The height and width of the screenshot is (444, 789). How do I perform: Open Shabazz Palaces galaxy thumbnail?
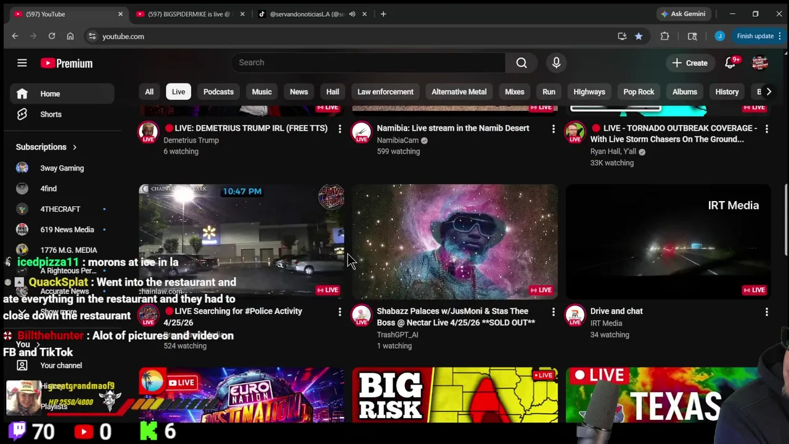pyautogui.click(x=455, y=242)
